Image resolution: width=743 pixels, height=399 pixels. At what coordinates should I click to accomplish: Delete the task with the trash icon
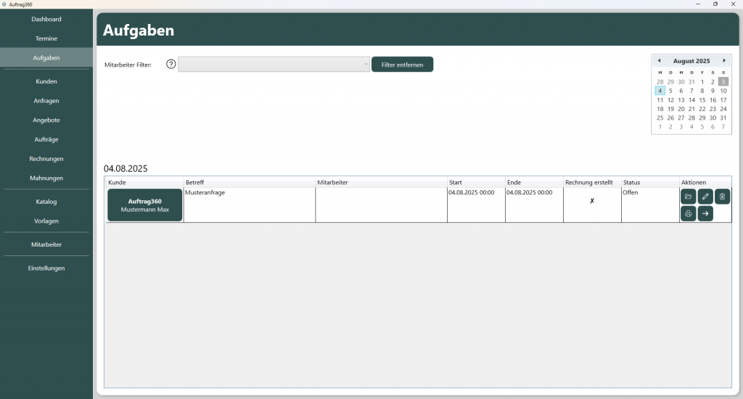pyautogui.click(x=722, y=197)
